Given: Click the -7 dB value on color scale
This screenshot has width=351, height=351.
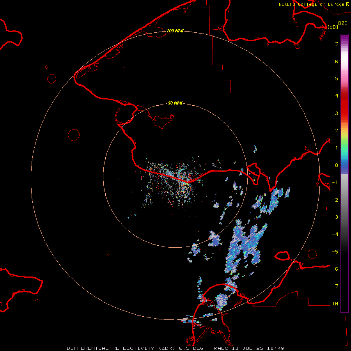Looking at the screenshot, I should [335, 286].
